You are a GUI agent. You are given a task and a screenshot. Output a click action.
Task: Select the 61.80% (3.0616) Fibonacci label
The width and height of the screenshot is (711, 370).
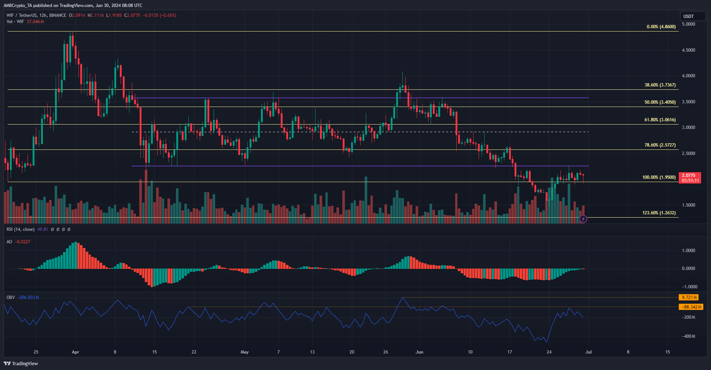(660, 120)
